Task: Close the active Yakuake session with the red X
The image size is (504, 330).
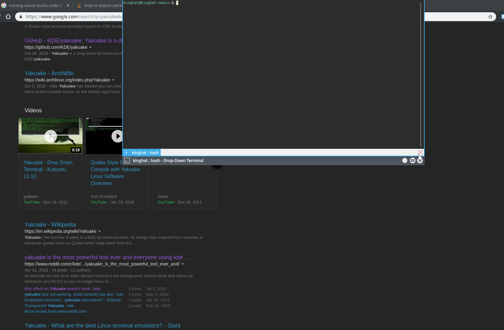Action: [421, 152]
